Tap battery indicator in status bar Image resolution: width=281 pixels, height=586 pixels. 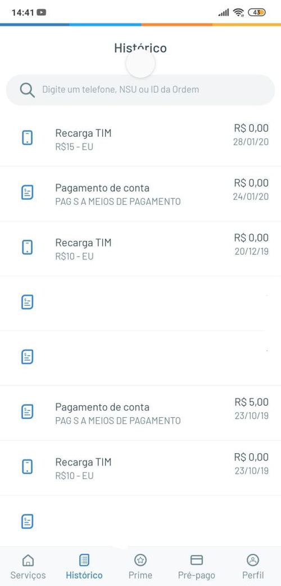[x=257, y=12]
